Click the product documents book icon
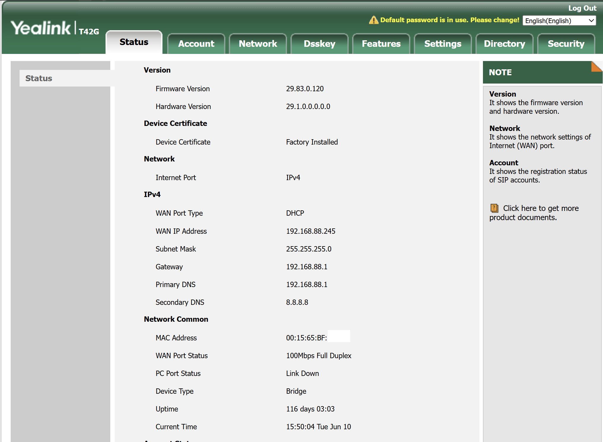 [x=494, y=208]
